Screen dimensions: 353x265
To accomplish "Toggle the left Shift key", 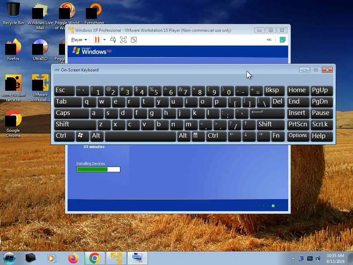I will [x=75, y=125].
